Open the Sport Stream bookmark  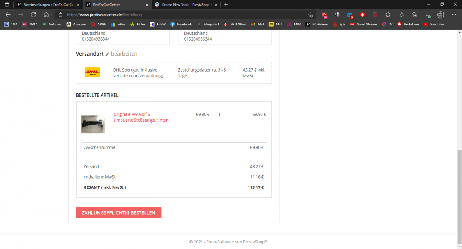(x=363, y=24)
